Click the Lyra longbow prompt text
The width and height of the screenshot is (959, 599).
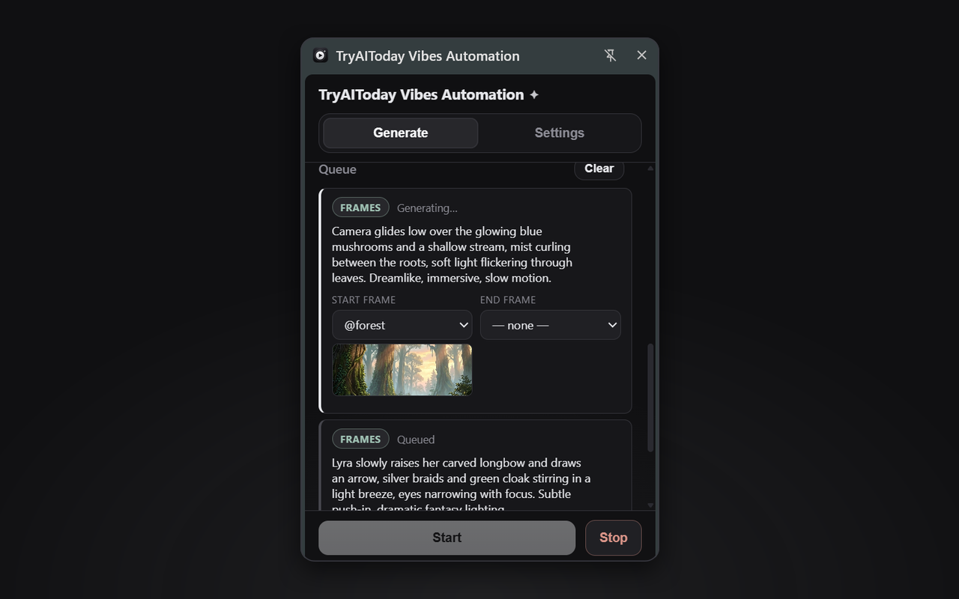(x=461, y=484)
